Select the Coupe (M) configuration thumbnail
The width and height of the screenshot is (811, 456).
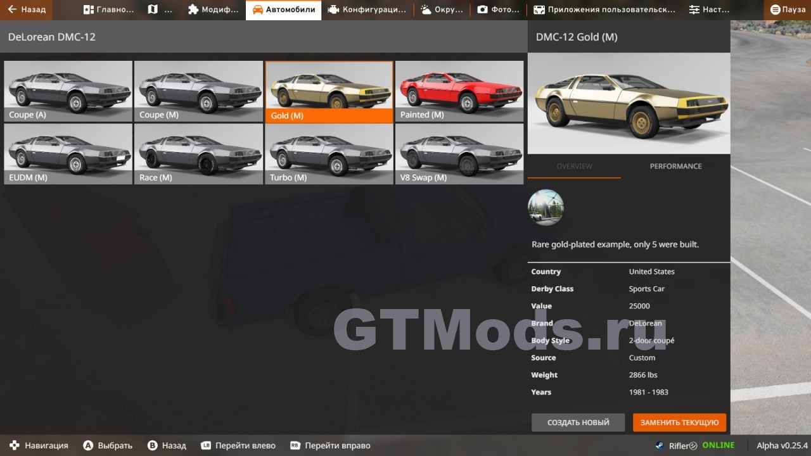coord(198,91)
